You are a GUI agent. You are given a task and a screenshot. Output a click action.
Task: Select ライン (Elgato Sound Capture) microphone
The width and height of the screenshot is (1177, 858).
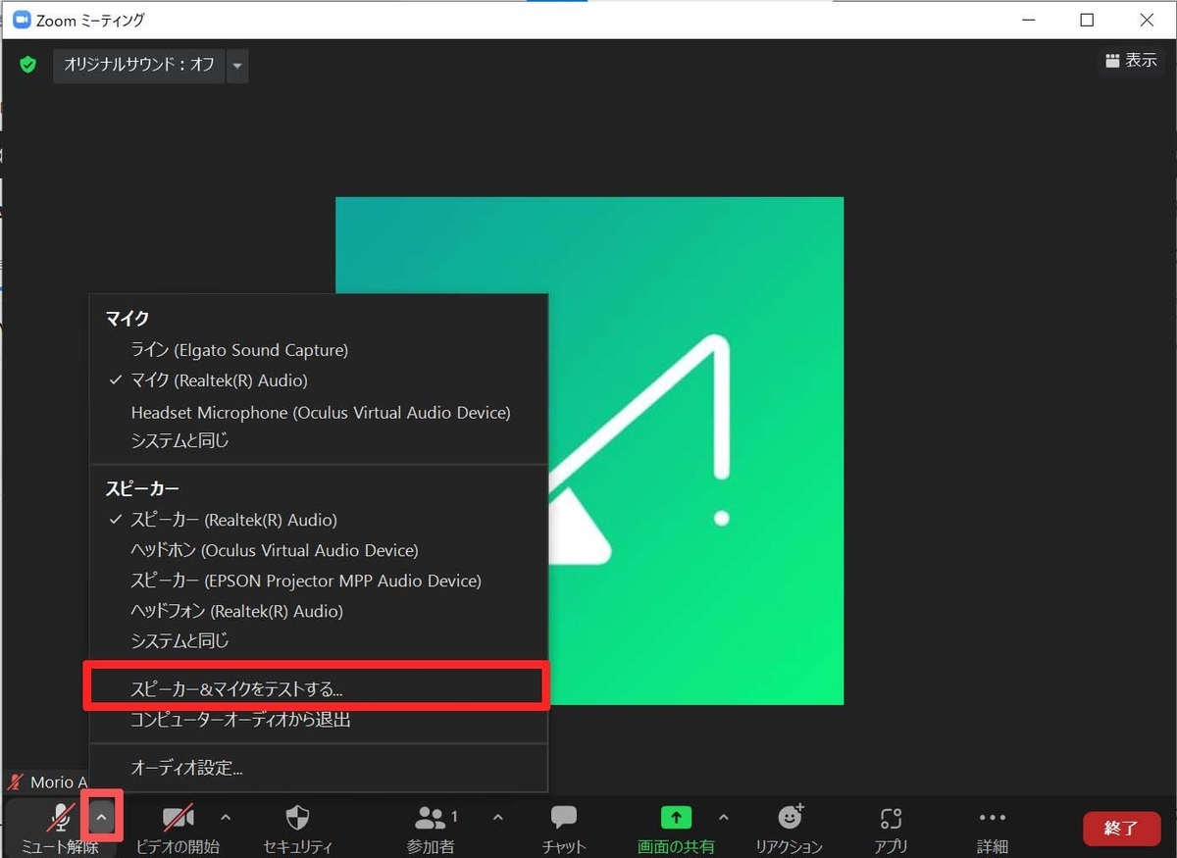pos(318,350)
